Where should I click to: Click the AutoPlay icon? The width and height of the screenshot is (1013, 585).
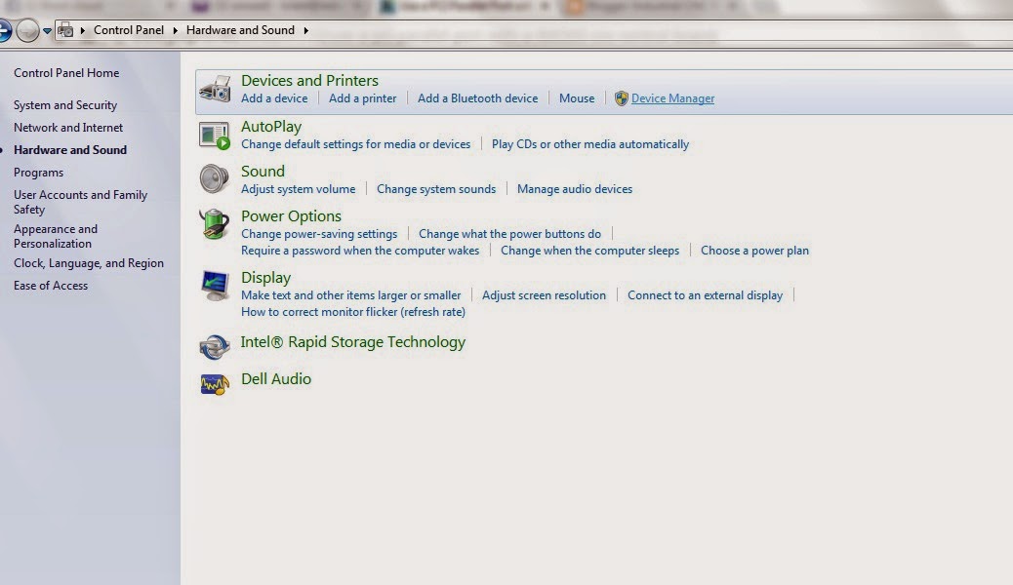click(215, 136)
